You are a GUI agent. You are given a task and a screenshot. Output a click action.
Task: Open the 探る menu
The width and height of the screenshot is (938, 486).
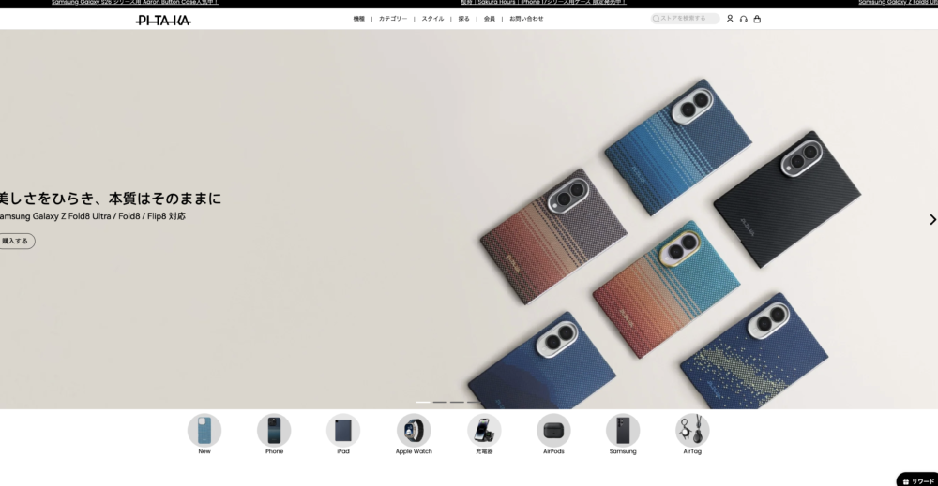tap(463, 19)
